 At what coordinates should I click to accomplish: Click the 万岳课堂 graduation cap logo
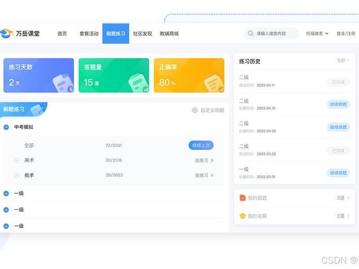click(6, 33)
